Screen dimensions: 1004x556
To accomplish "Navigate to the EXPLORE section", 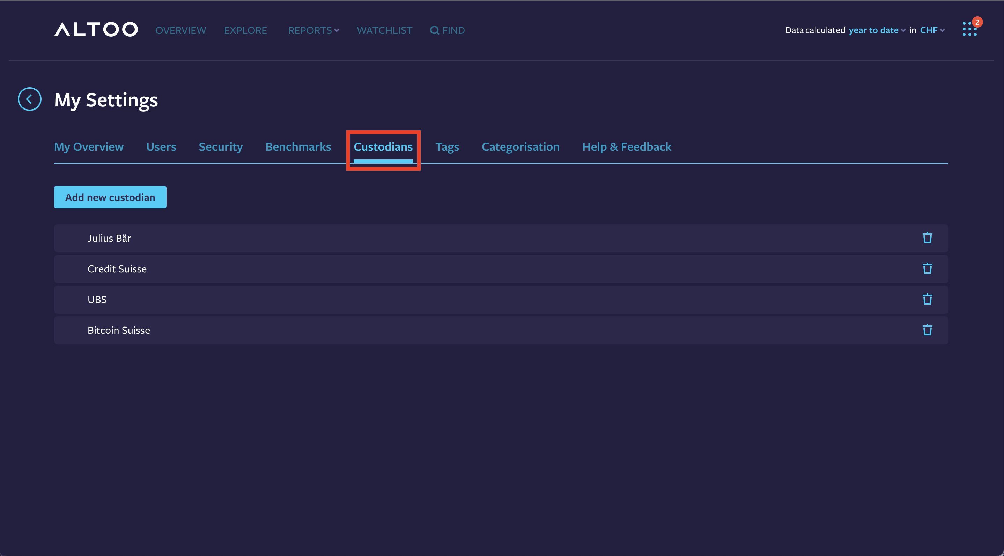I will [x=245, y=30].
